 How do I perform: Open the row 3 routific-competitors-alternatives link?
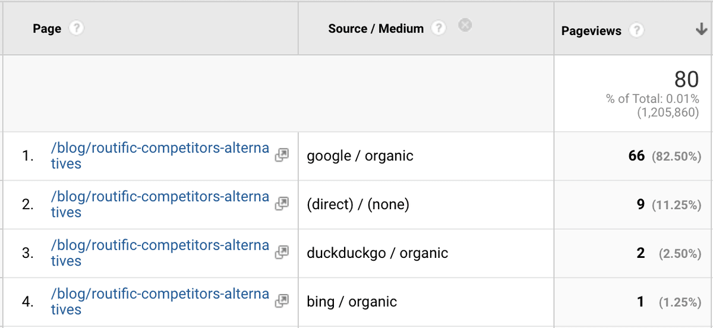pos(160,253)
